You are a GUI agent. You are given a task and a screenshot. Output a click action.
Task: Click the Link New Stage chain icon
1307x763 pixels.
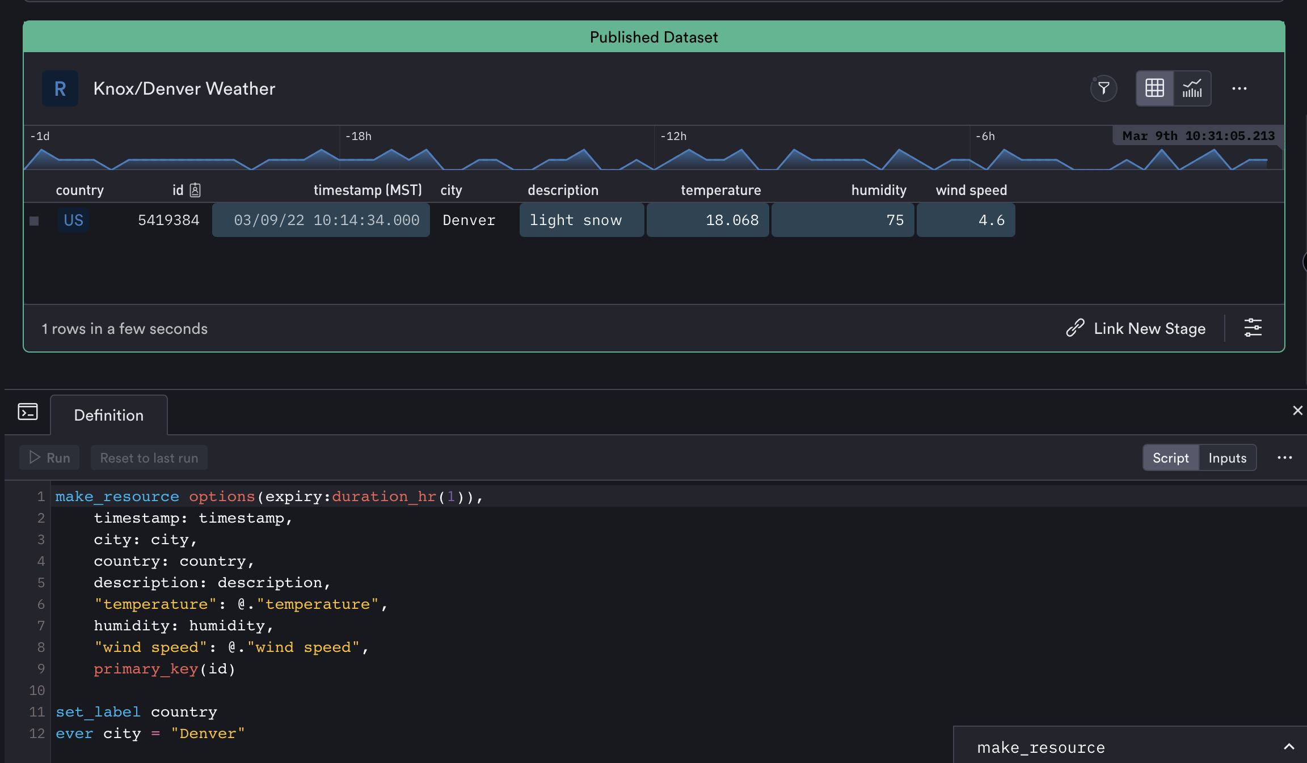coord(1075,328)
